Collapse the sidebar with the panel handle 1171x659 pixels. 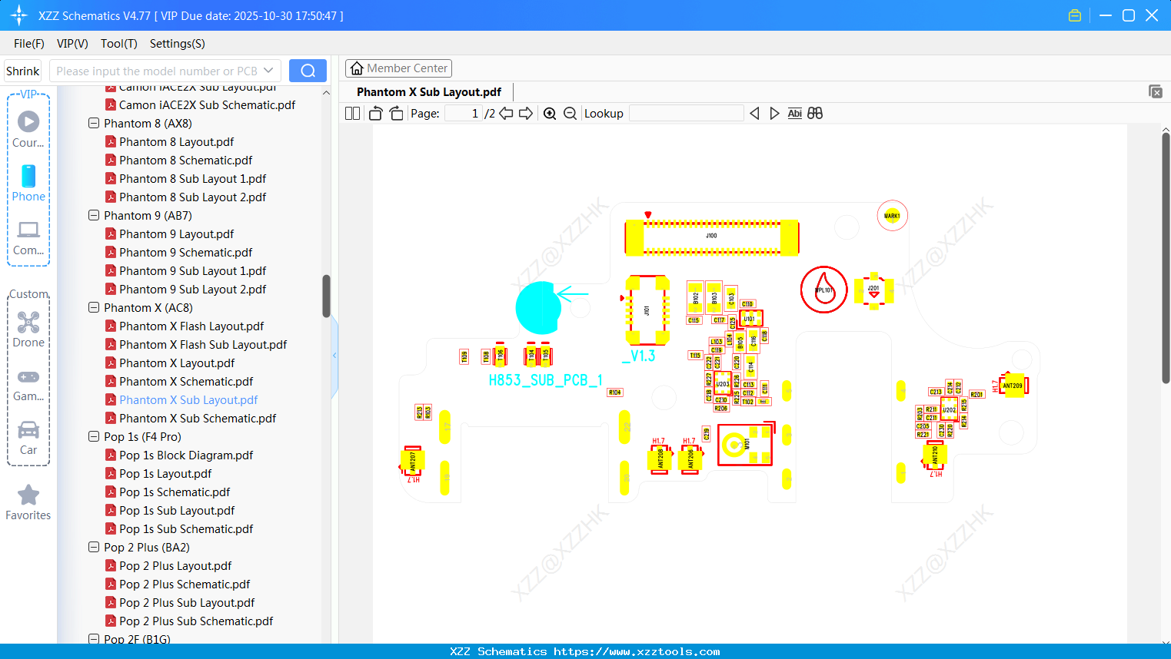pyautogui.click(x=334, y=355)
